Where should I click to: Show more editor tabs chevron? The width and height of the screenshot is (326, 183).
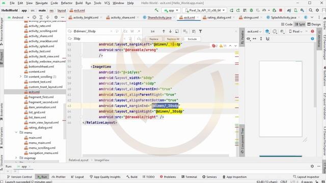coord(312,17)
